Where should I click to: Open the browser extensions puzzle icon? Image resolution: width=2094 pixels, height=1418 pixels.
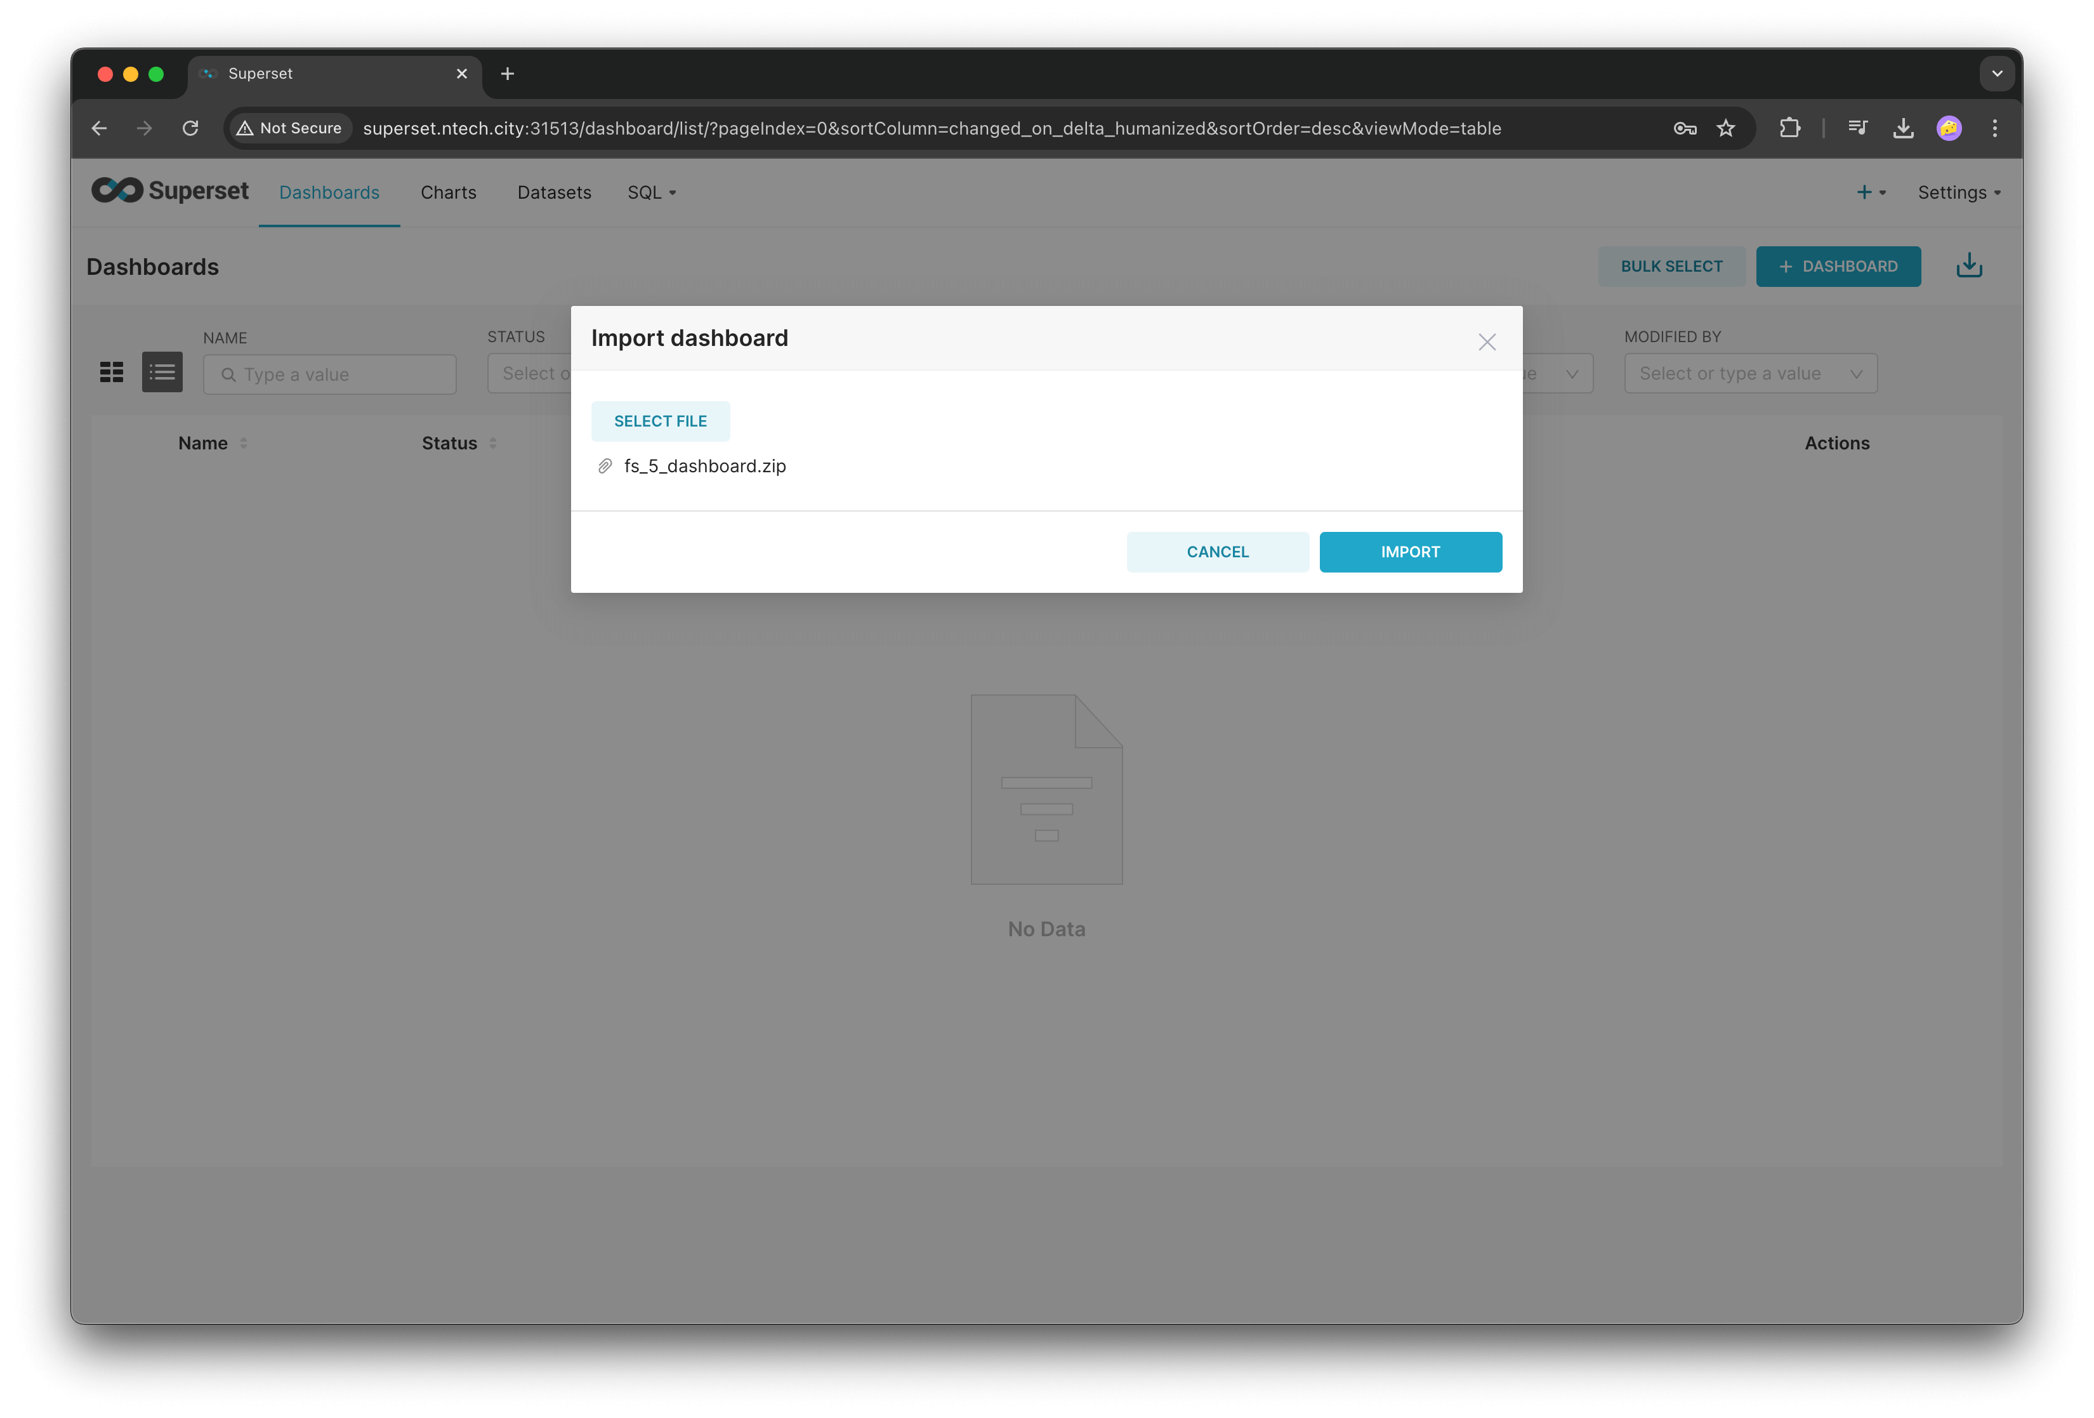tap(1789, 128)
